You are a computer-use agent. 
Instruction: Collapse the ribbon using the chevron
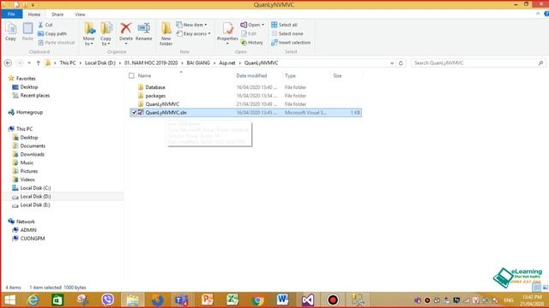point(538,14)
